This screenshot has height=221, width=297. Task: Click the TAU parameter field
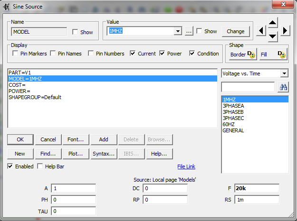click(74, 211)
